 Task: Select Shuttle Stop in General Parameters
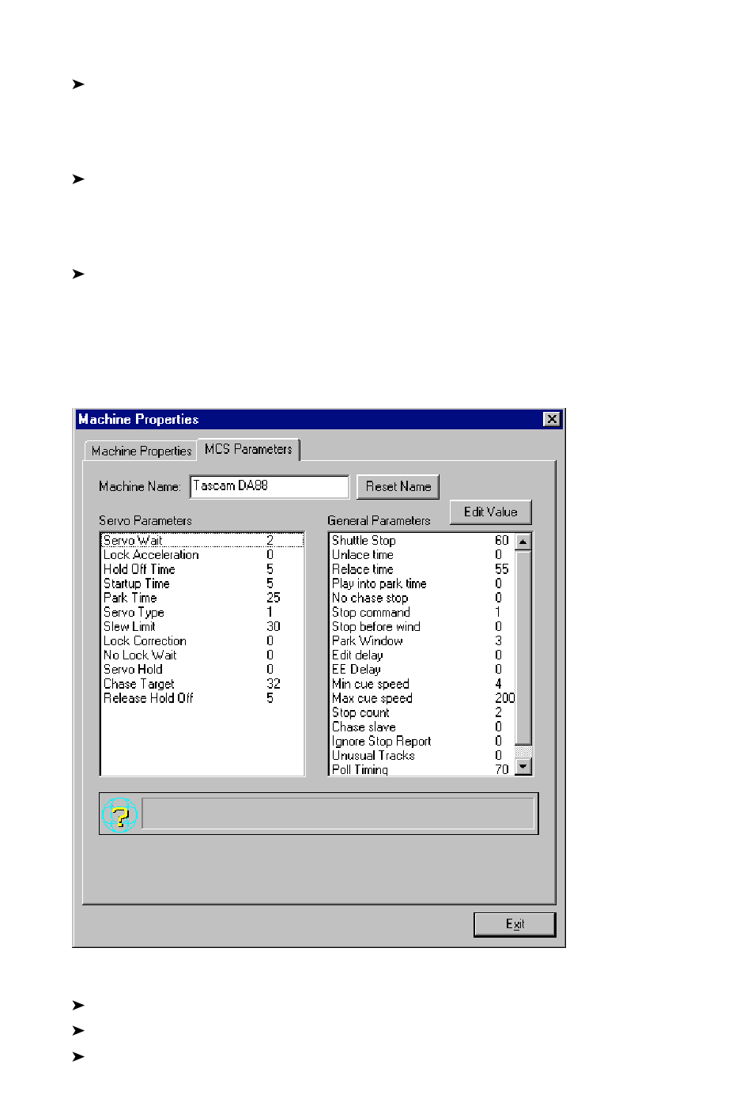click(422, 541)
